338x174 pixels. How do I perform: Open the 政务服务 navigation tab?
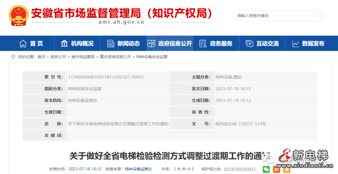coord(216,43)
